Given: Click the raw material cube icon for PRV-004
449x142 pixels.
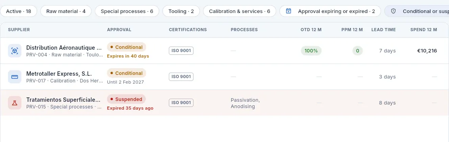Looking at the screenshot, I should tap(15, 50).
